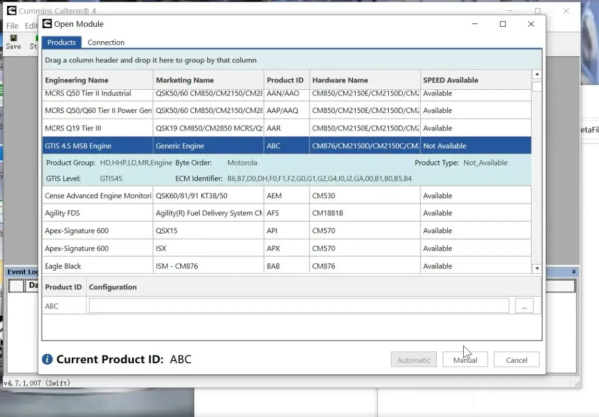Sort by the Engineering Name column header
Viewport: 599px width, 417px height.
pyautogui.click(x=77, y=80)
